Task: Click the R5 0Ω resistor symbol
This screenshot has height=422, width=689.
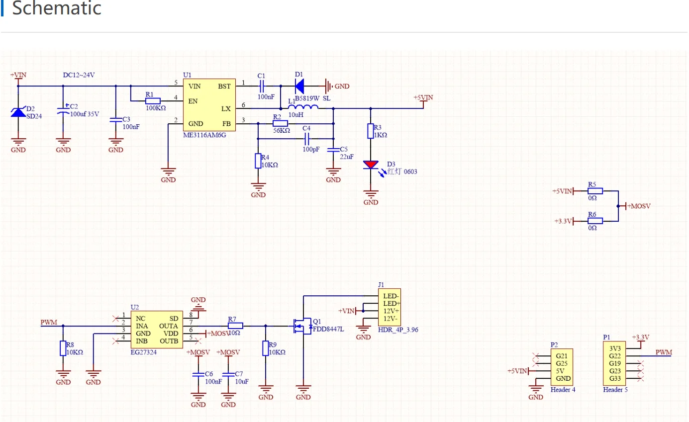Action: click(x=595, y=191)
